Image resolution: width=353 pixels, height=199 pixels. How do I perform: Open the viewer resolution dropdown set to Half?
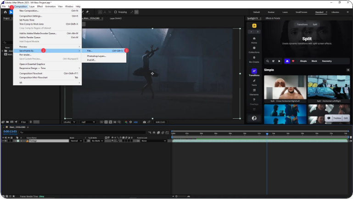click(88, 122)
